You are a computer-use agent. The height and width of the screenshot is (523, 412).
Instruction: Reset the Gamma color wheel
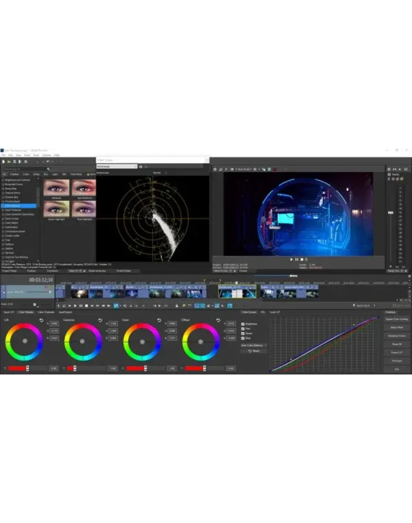[100, 321]
